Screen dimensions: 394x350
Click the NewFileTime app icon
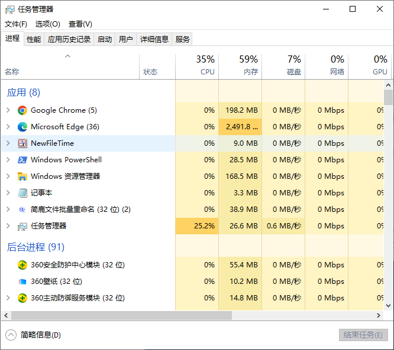(x=22, y=143)
